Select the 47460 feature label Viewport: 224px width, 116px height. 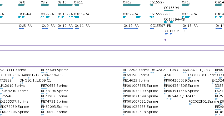(x=169, y=75)
